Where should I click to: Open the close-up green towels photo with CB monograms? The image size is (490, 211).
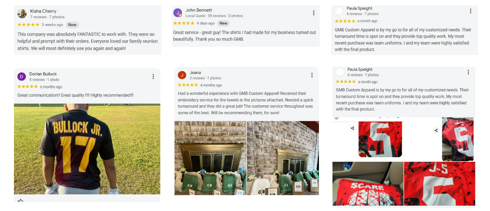(x=210, y=158)
